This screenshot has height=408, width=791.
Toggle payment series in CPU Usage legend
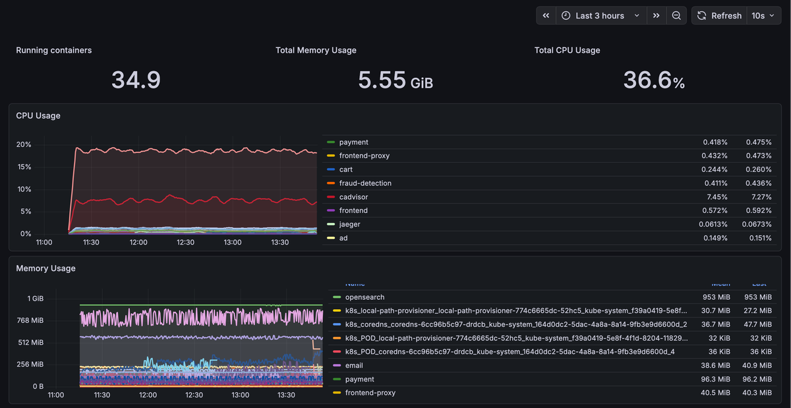click(x=353, y=142)
